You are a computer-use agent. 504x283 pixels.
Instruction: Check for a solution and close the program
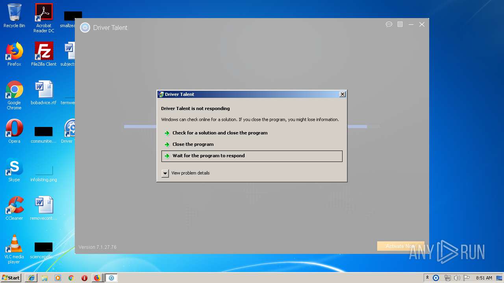220,133
